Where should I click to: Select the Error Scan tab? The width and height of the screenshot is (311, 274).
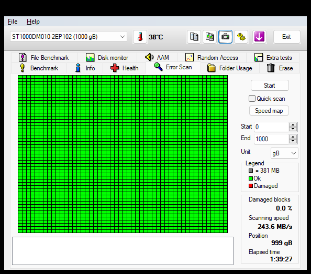pyautogui.click(x=173, y=67)
